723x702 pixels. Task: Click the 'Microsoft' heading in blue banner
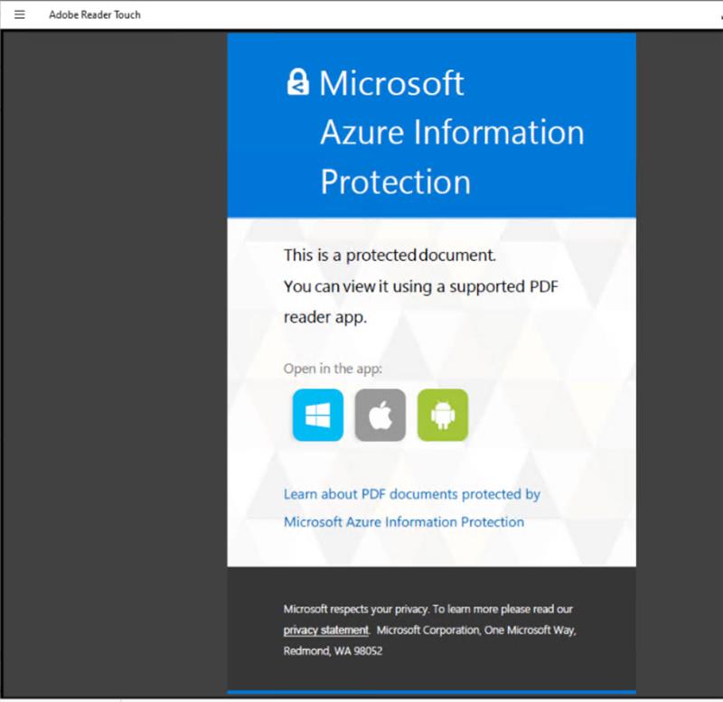click(x=391, y=83)
